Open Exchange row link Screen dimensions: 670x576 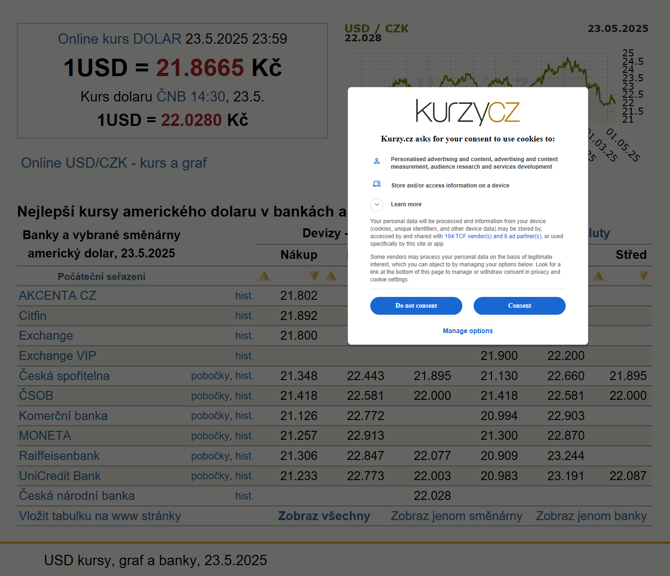tap(46, 335)
